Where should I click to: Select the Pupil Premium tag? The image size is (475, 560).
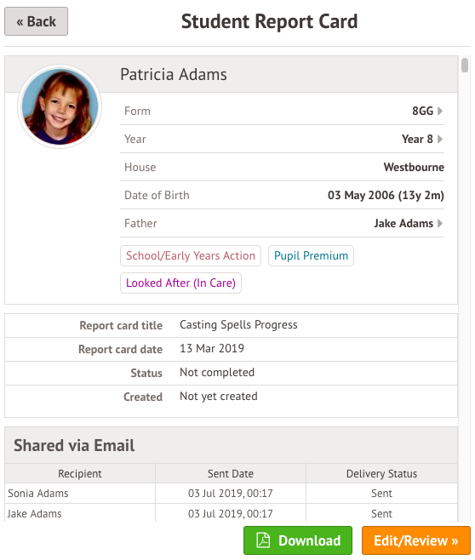[x=311, y=255]
